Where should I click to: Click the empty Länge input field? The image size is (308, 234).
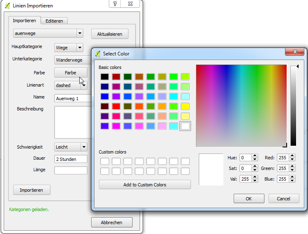[71, 170]
